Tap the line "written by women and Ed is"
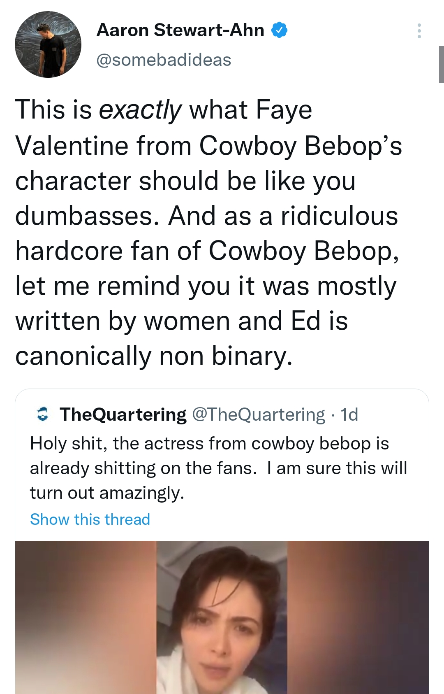 (181, 321)
